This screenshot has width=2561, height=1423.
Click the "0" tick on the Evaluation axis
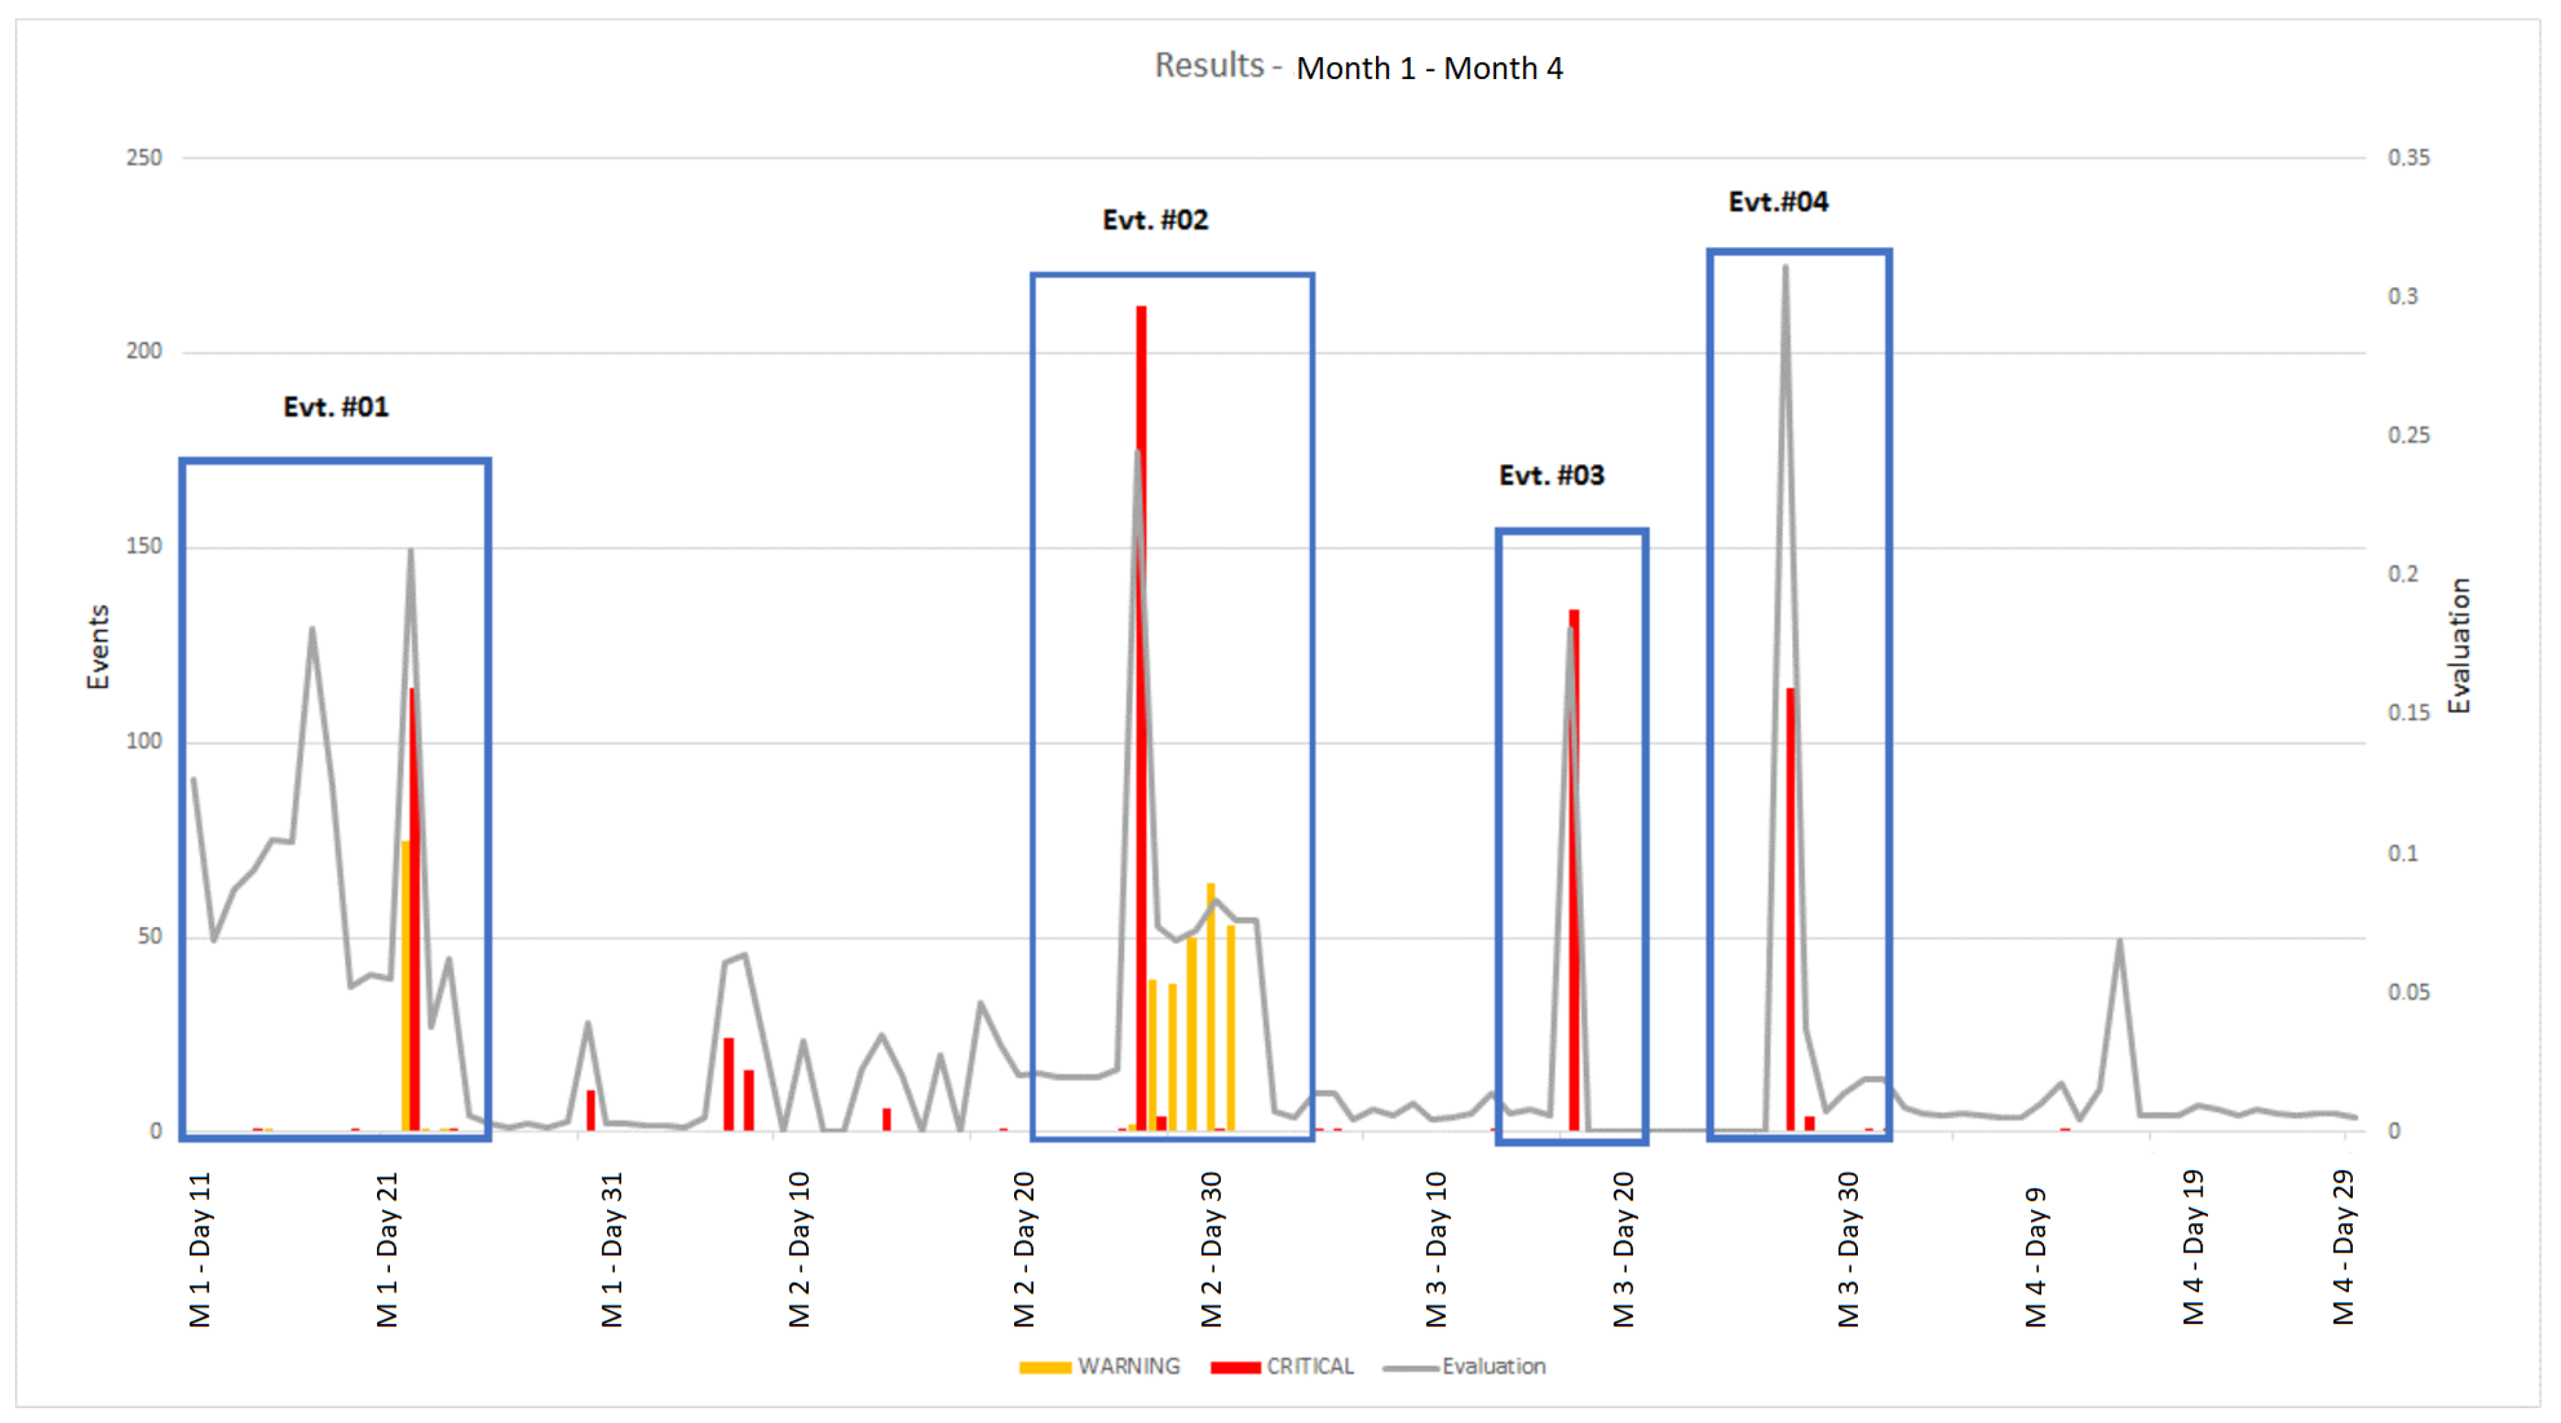(2394, 1130)
